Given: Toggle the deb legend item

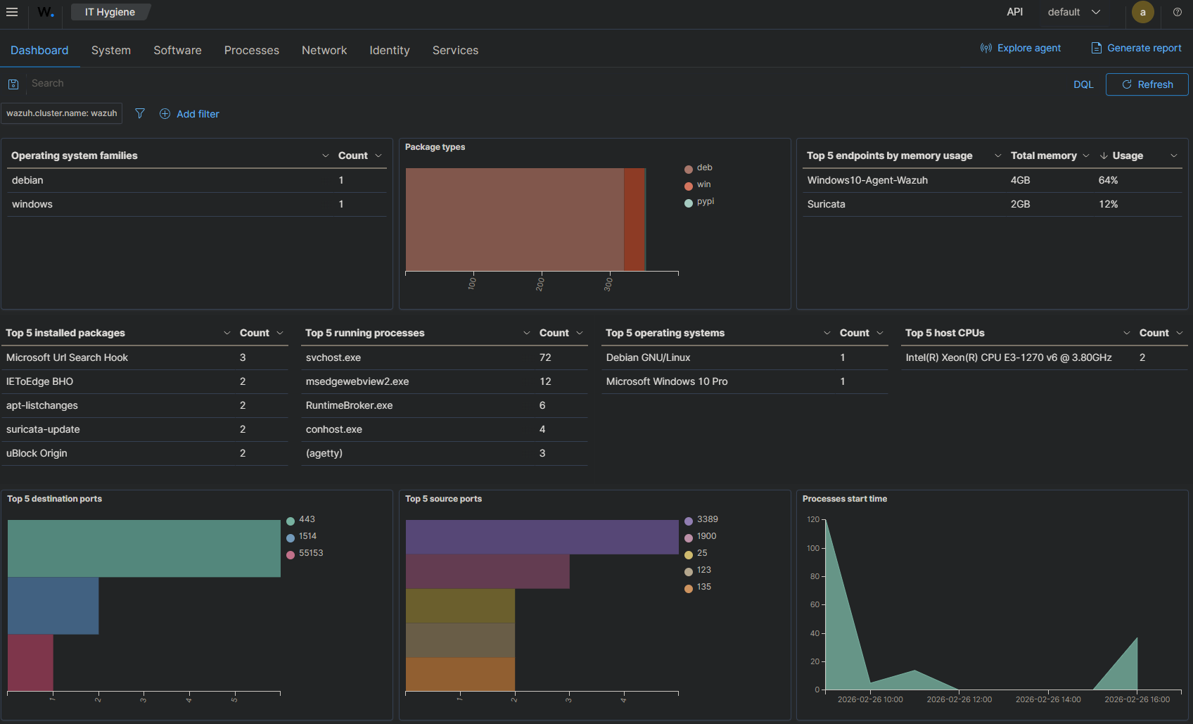Looking at the screenshot, I should [704, 168].
